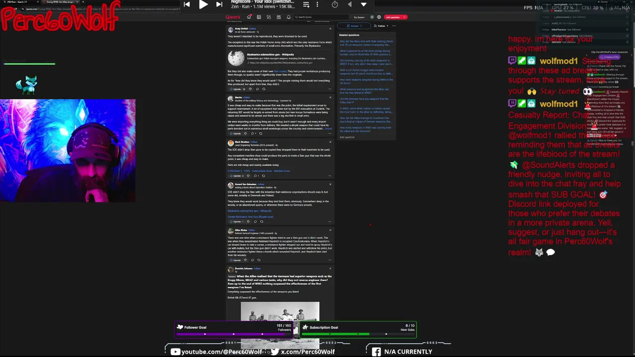Dismiss Gerard Van Galeuken's answer with X
Viewport: 635px width, 357px height.
[330, 184]
